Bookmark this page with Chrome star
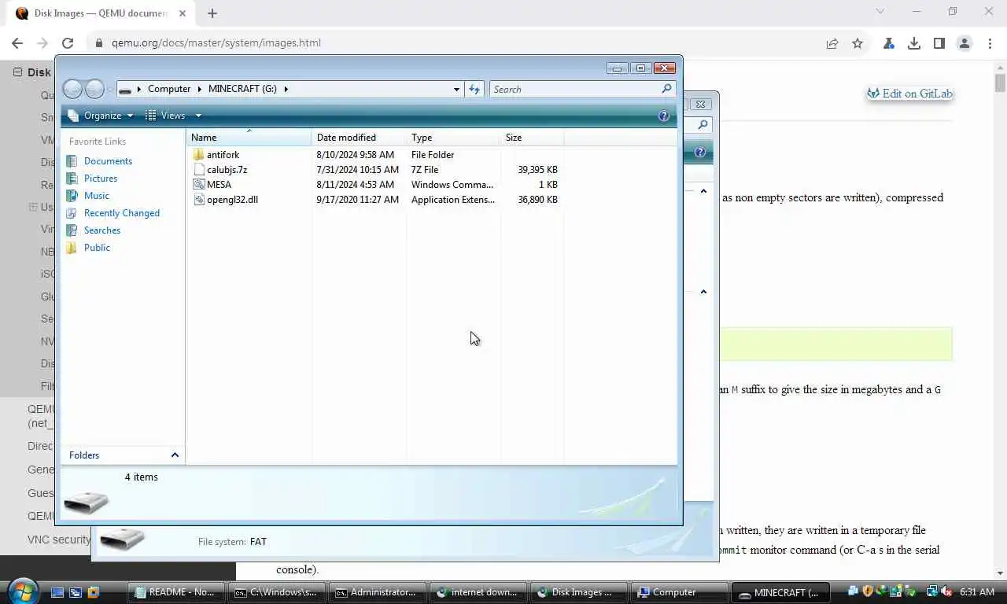Screen dimensions: 1007x604 coord(858,43)
